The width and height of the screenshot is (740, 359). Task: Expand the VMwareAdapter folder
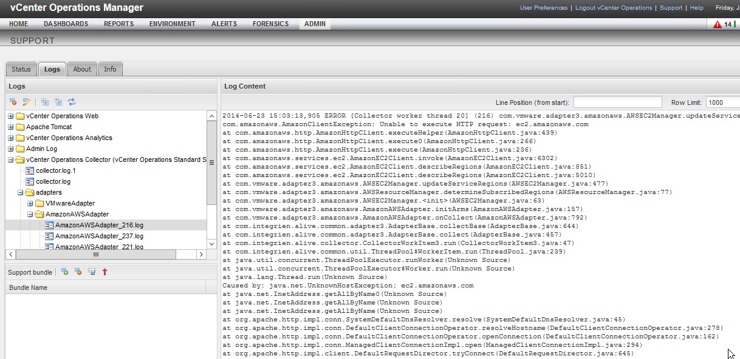click(x=30, y=203)
